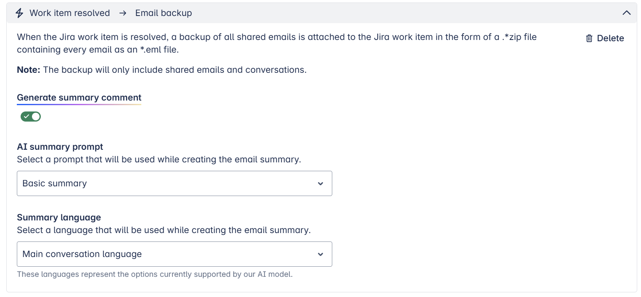Click the Note about shared emails

coord(162,70)
